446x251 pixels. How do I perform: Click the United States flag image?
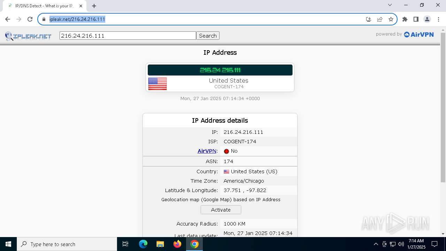point(157,84)
